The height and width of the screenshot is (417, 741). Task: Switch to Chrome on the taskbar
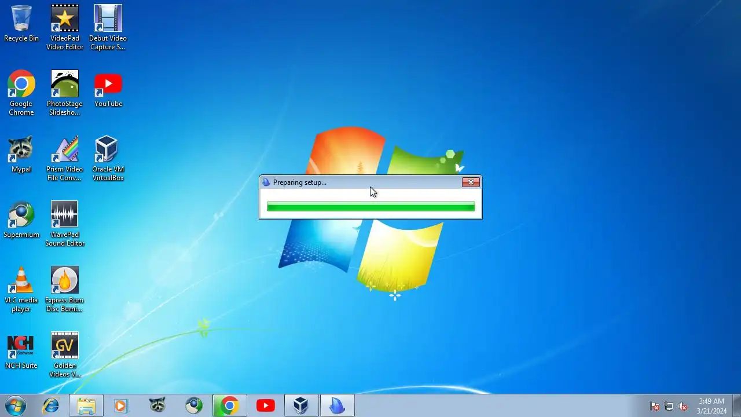click(229, 406)
